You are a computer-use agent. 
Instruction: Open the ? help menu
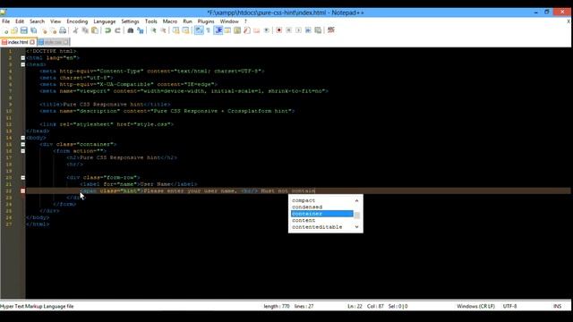(x=245, y=21)
